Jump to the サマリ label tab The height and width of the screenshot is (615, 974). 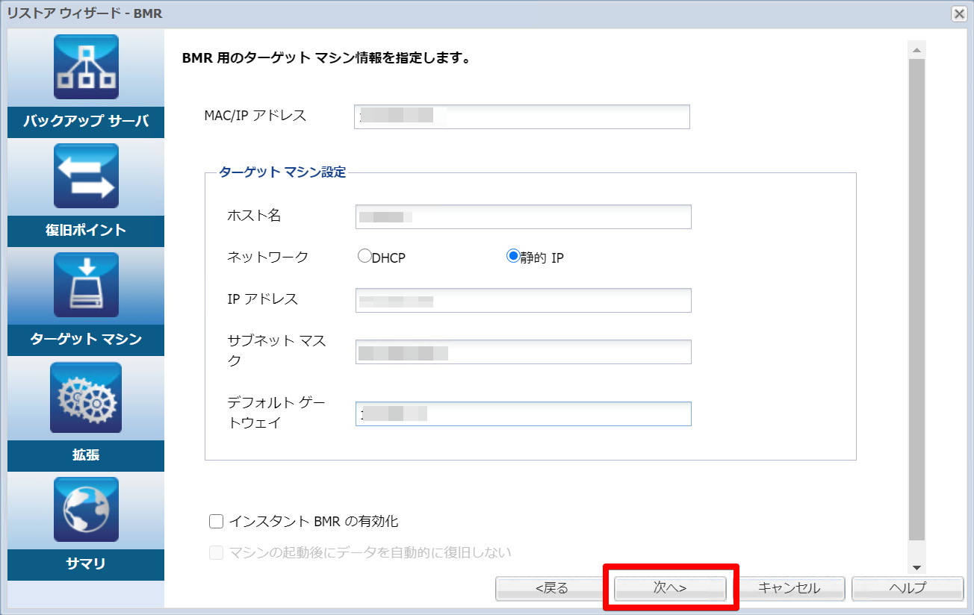(x=86, y=564)
